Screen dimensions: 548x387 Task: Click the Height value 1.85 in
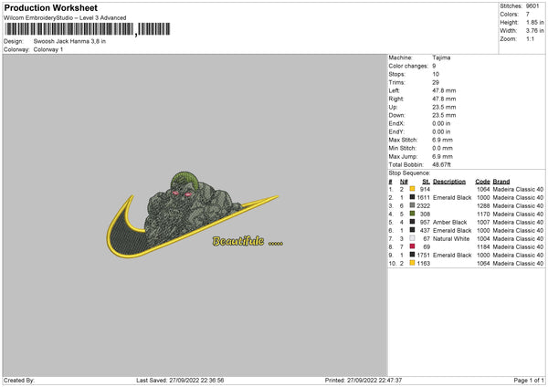pos(534,22)
